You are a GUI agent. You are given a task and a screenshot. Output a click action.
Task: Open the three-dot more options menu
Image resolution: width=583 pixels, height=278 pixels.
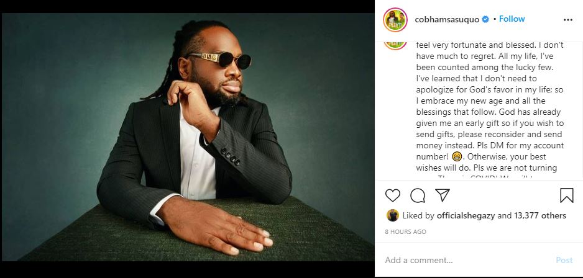(567, 20)
